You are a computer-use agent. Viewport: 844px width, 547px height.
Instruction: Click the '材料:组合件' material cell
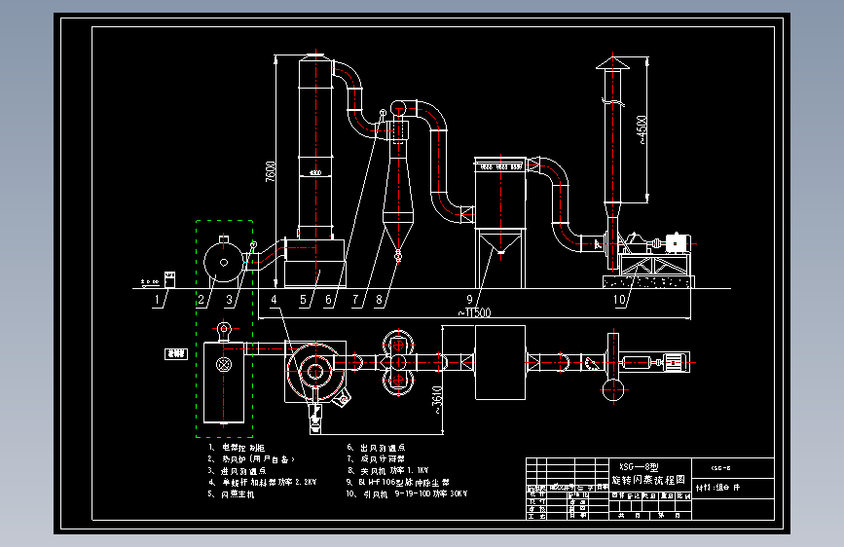[x=718, y=488]
